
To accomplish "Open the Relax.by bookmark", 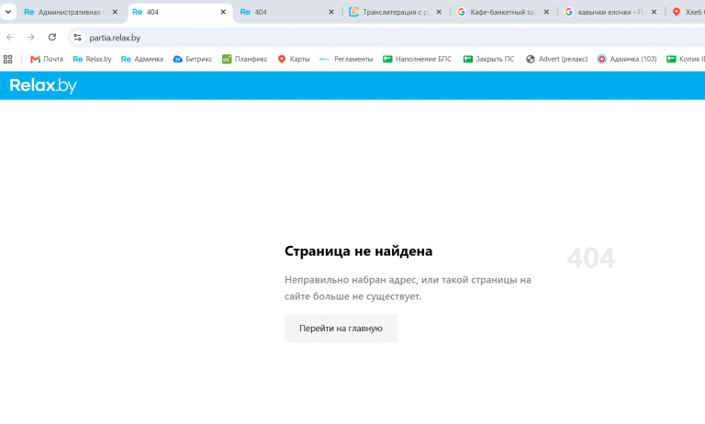I will click(x=92, y=59).
